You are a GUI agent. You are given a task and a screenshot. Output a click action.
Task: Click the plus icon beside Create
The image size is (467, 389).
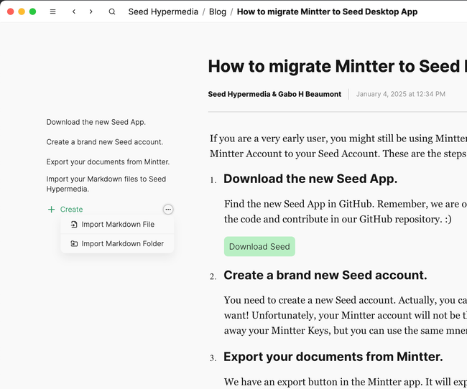pyautogui.click(x=51, y=210)
